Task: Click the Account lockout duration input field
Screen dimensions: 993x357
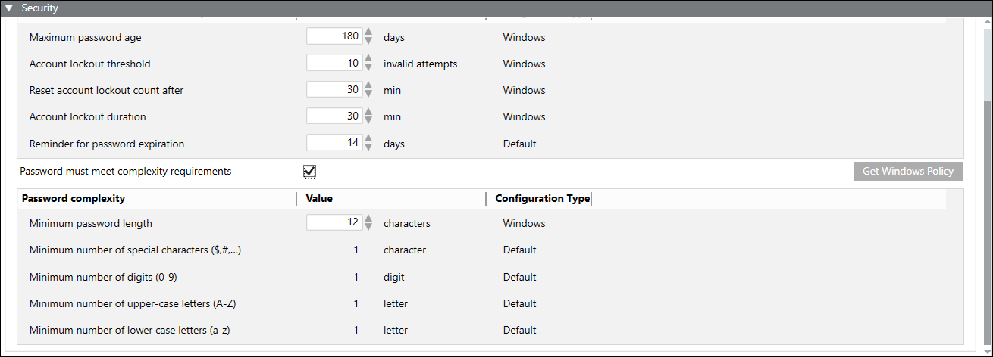Action: [x=334, y=116]
